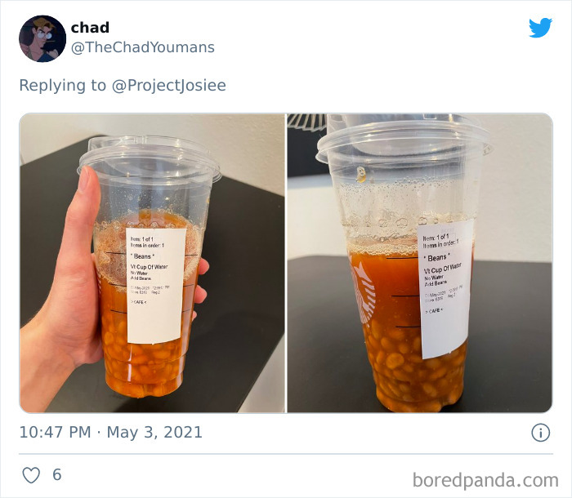
Task: View the left beans cup photo
Action: click(x=152, y=263)
